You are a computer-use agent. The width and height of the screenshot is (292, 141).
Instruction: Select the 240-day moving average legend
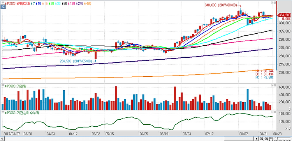(x=80, y=3)
